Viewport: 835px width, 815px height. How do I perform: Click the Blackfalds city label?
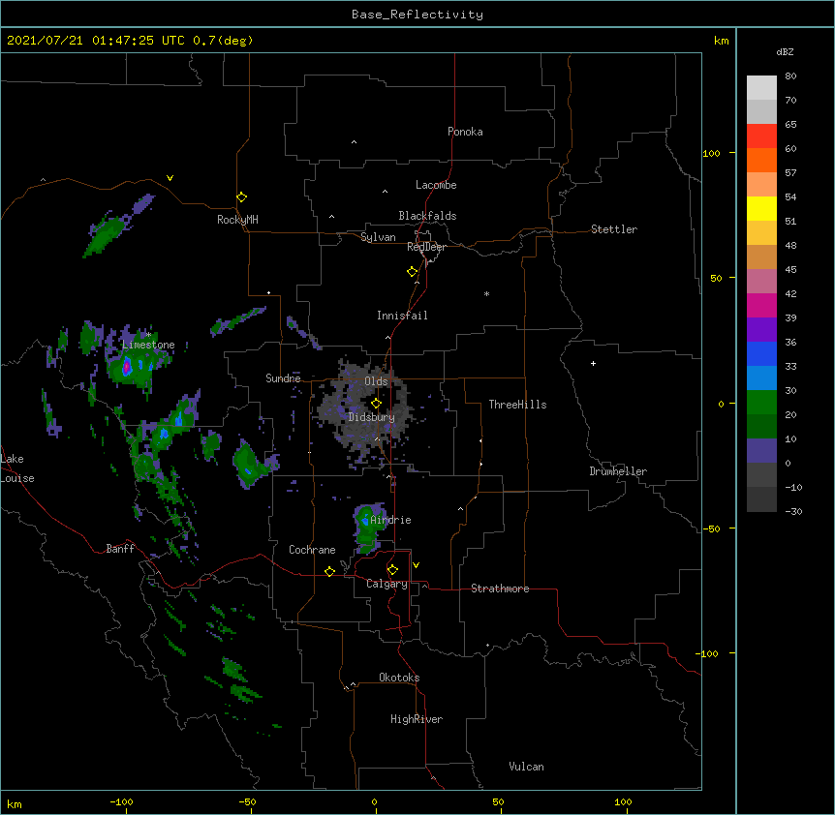coord(427,216)
